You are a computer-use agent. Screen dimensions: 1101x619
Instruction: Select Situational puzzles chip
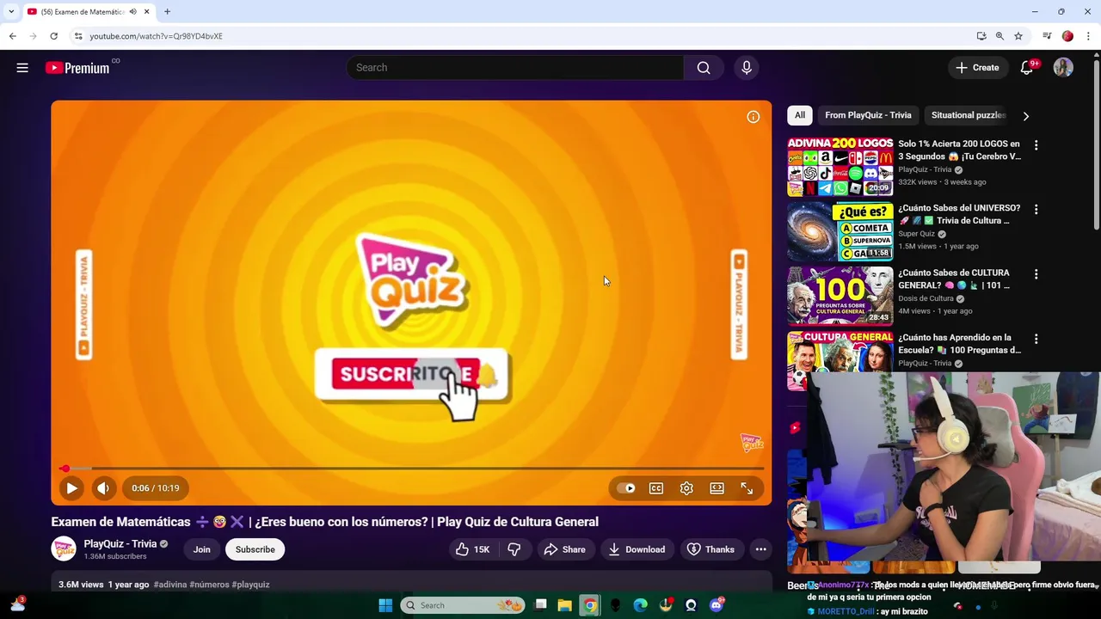[x=967, y=115]
